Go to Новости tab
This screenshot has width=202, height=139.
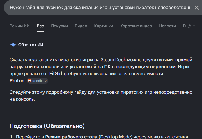(x=167, y=26)
